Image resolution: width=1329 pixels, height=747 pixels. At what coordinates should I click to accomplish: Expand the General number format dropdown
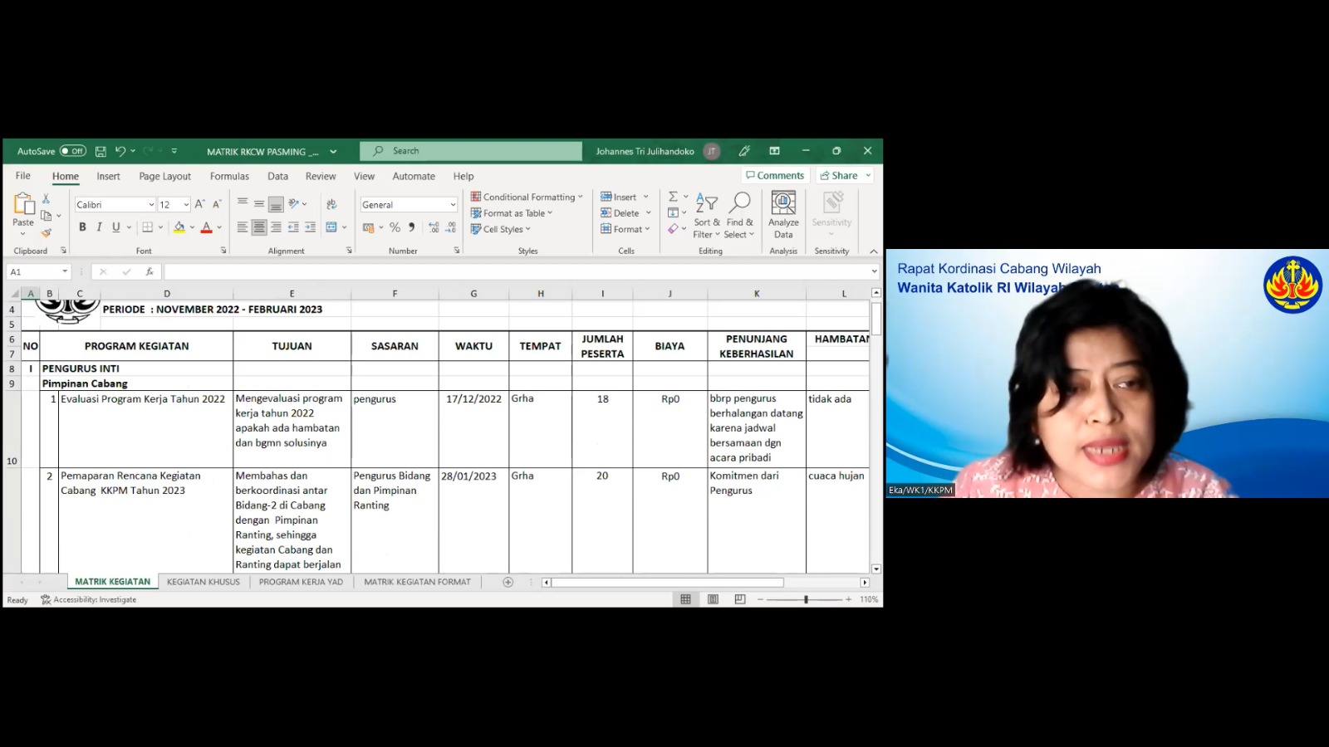point(453,205)
